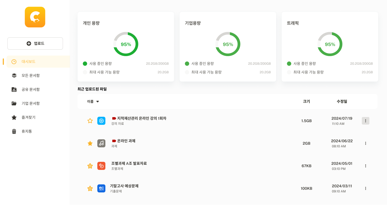Click the 2024/05/01 modified date
The height and width of the screenshot is (205, 387).
342,163
